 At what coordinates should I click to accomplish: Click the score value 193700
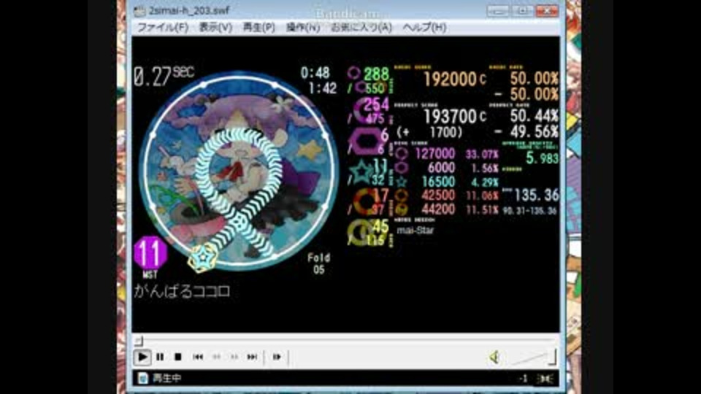point(451,117)
